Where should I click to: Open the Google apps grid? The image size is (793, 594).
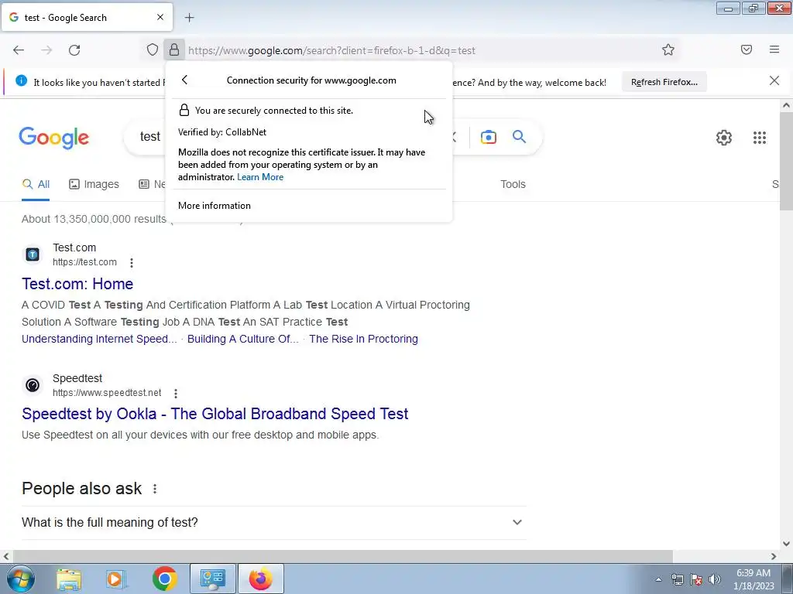pos(759,138)
